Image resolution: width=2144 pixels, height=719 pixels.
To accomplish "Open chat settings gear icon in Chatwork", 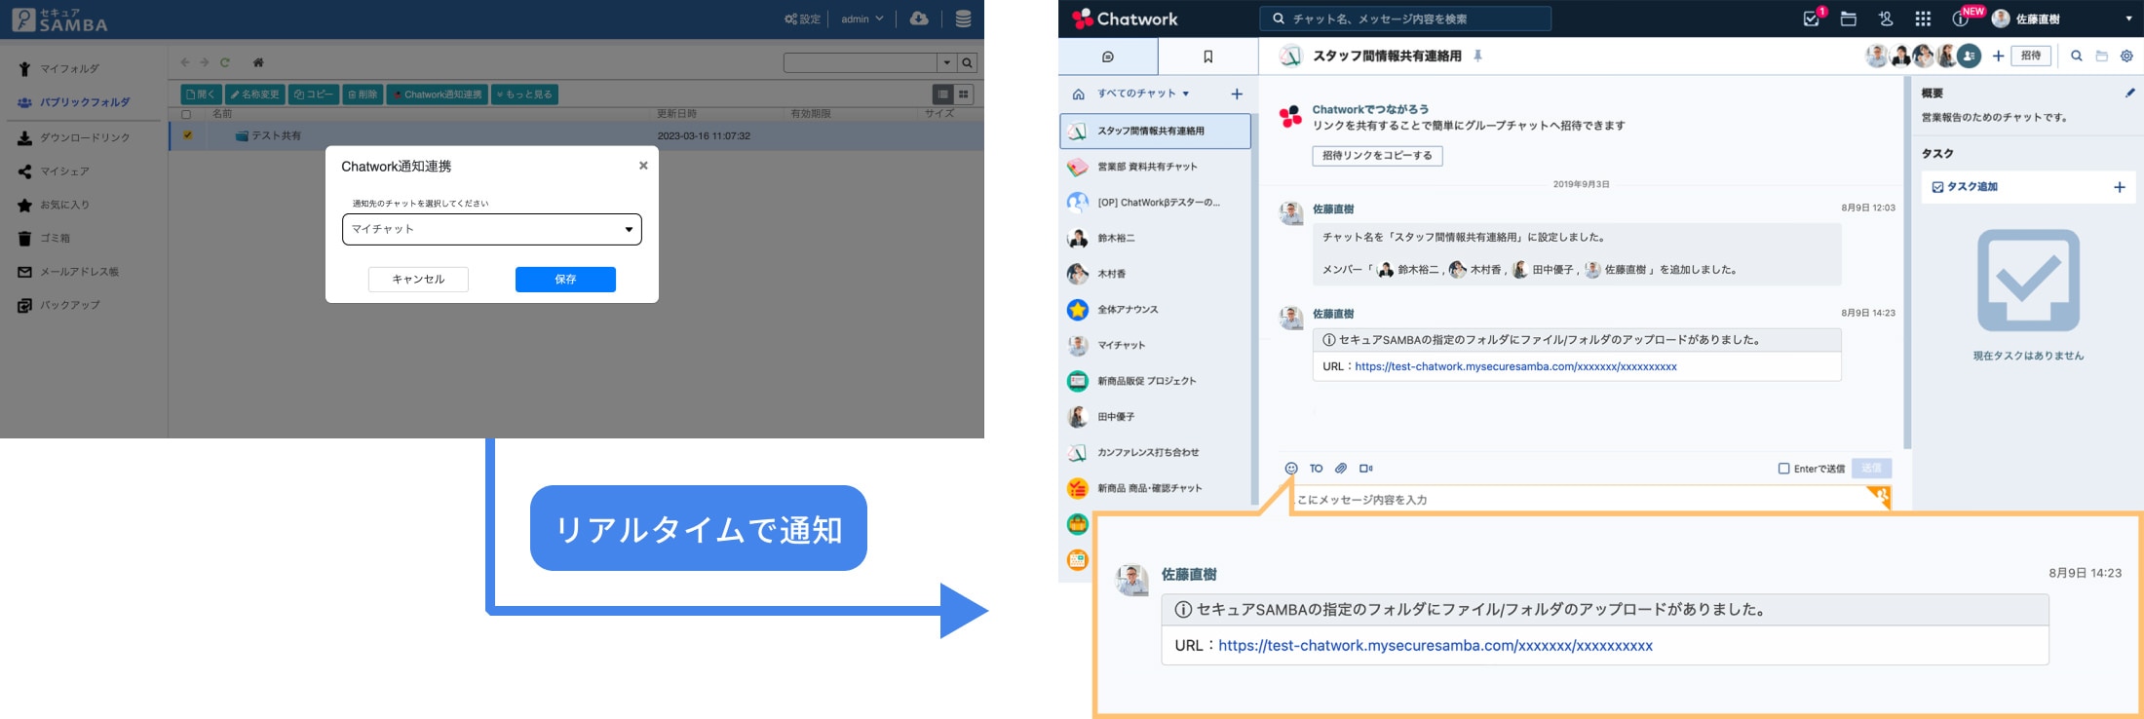I will (2126, 57).
